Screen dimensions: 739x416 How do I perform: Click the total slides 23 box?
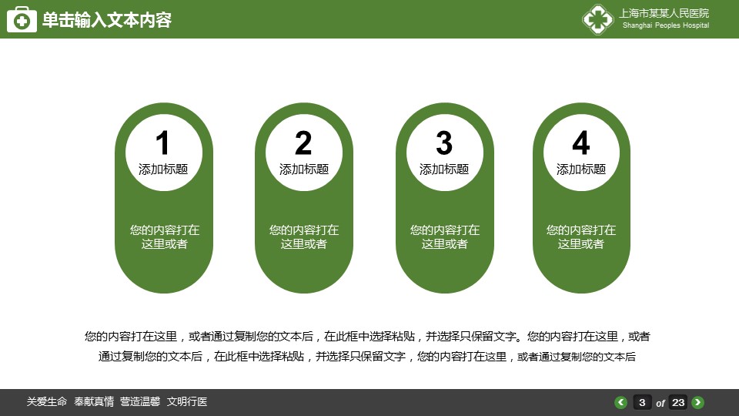[678, 402]
